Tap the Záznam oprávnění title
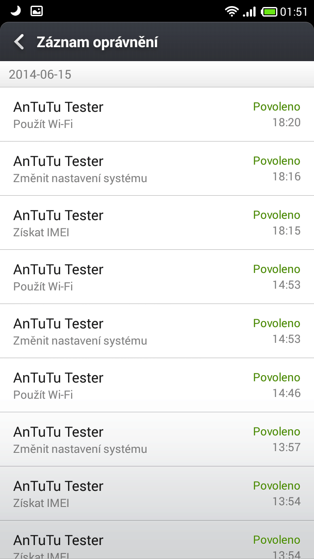The height and width of the screenshot is (559, 314). (97, 42)
